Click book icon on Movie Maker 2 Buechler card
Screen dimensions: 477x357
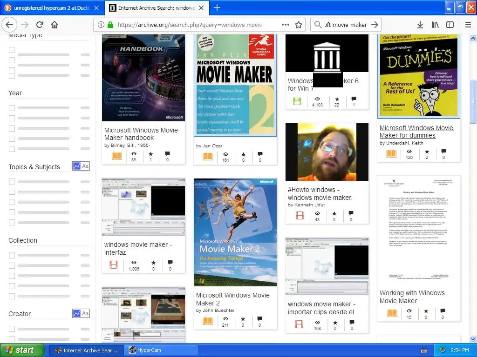[208, 321]
